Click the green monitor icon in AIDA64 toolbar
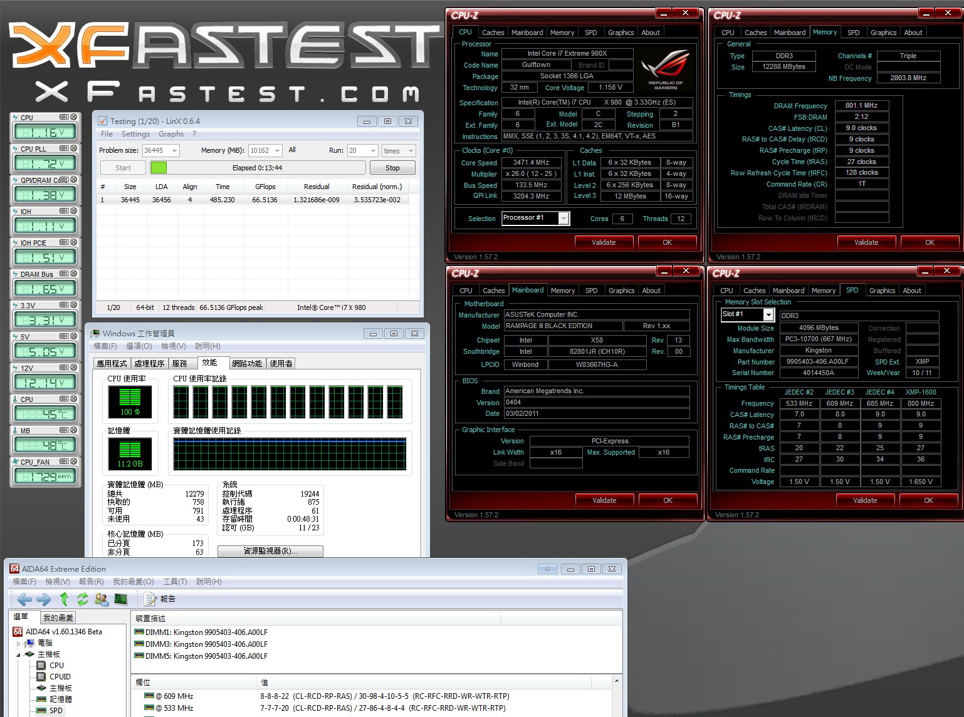 tap(121, 599)
